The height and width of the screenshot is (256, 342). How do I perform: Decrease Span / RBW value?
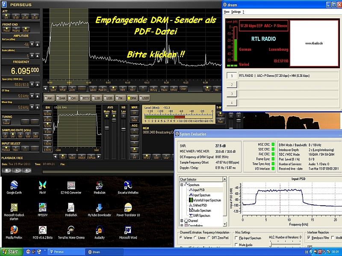(32, 84)
